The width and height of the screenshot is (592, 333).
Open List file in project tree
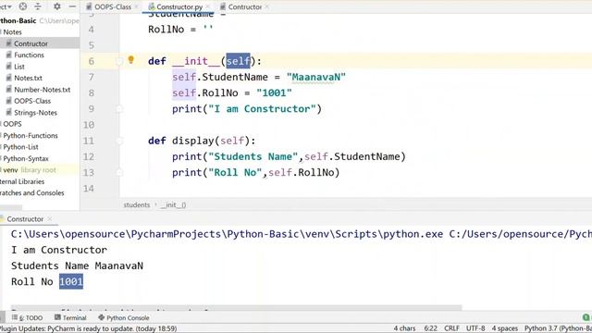pyautogui.click(x=19, y=67)
